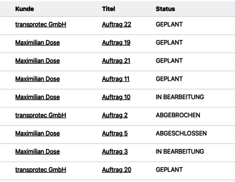Viewport: 235px width, 182px height.
Task: Open the Auftrag 2 link
Action: (115, 115)
